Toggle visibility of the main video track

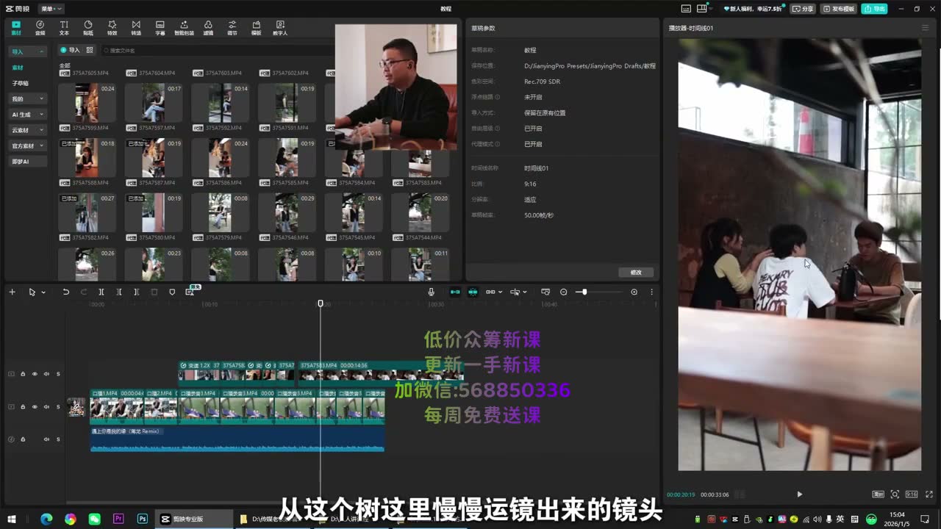pyautogui.click(x=35, y=406)
